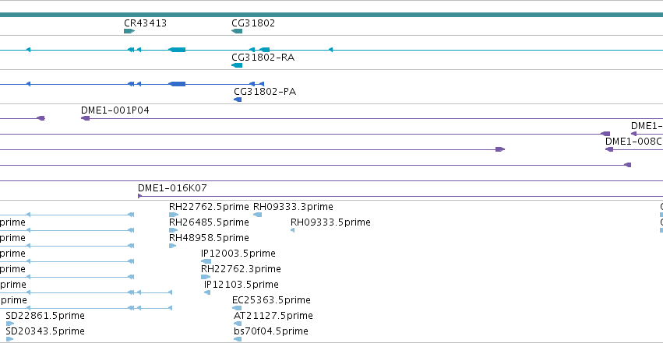Open the CG31802-RA transcript label
Screen dimensions: 663x343
click(x=263, y=58)
